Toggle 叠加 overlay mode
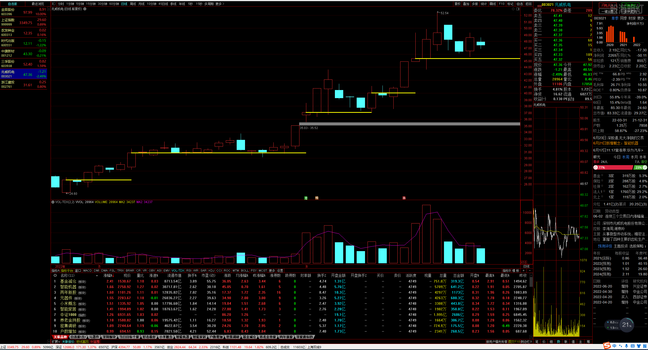 coord(466,4)
